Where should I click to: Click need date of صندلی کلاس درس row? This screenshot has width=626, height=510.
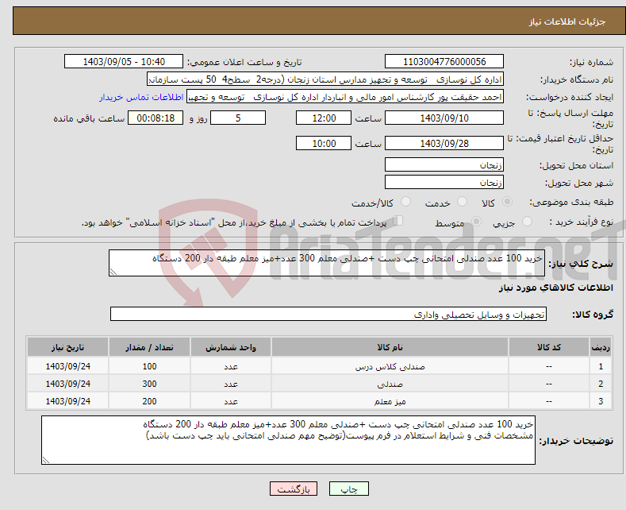tap(68, 366)
